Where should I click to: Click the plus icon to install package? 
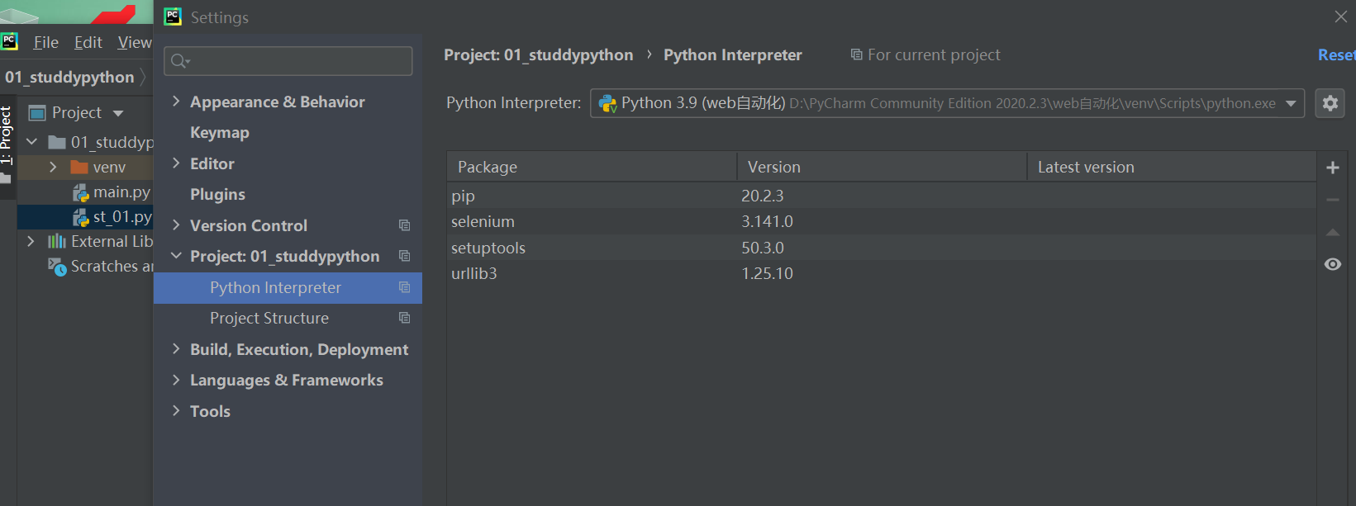pyautogui.click(x=1332, y=168)
